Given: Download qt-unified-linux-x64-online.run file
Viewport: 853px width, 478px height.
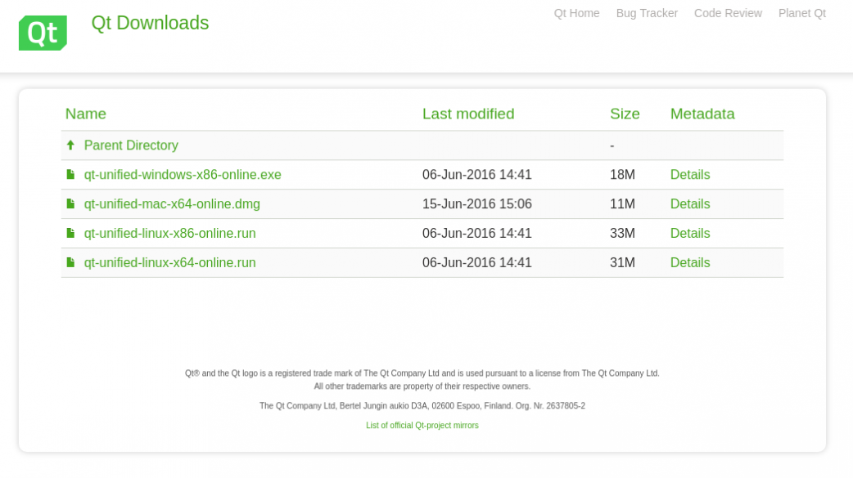Looking at the screenshot, I should click(169, 263).
